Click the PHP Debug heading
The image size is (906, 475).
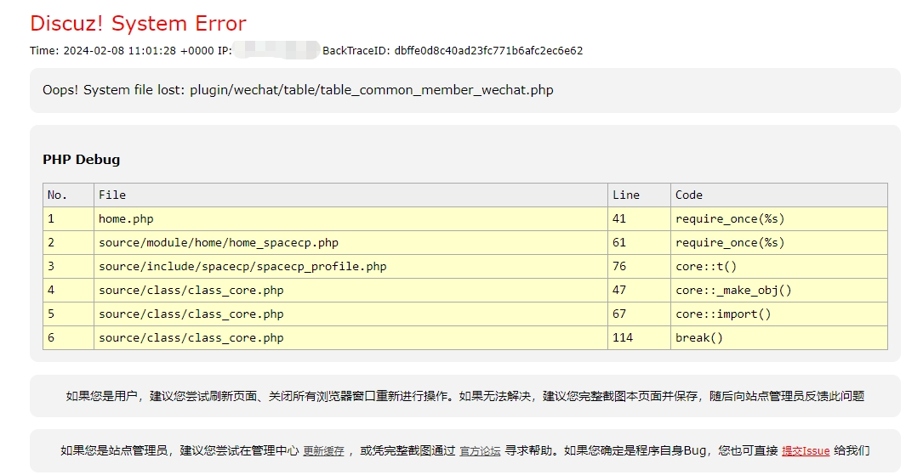point(81,160)
